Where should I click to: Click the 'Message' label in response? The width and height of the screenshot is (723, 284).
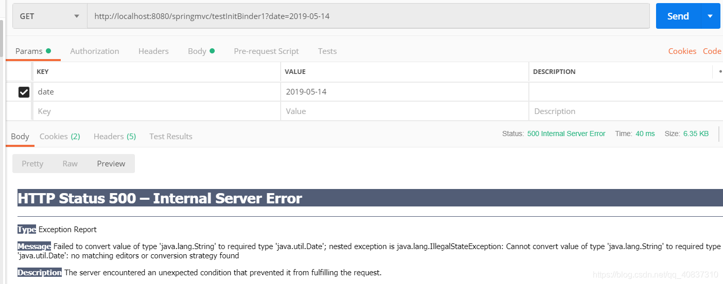point(34,247)
